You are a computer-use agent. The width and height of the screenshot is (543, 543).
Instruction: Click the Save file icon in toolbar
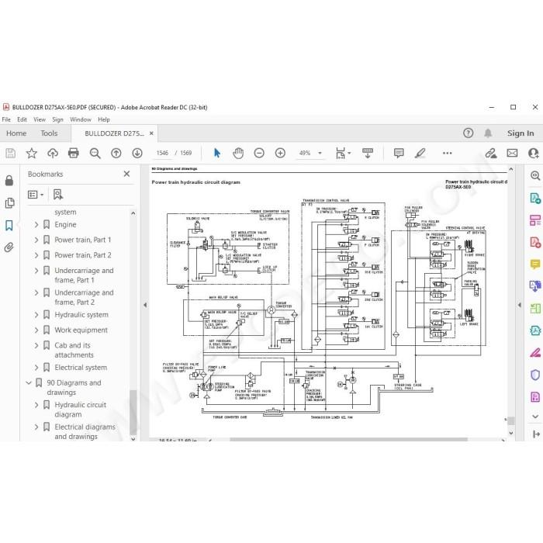click(10, 153)
